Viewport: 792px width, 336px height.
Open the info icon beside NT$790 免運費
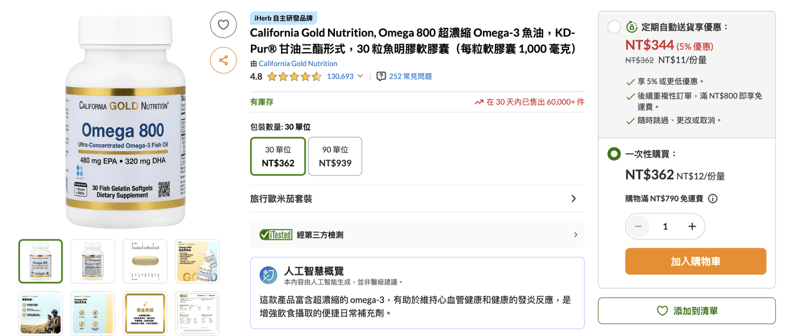713,199
